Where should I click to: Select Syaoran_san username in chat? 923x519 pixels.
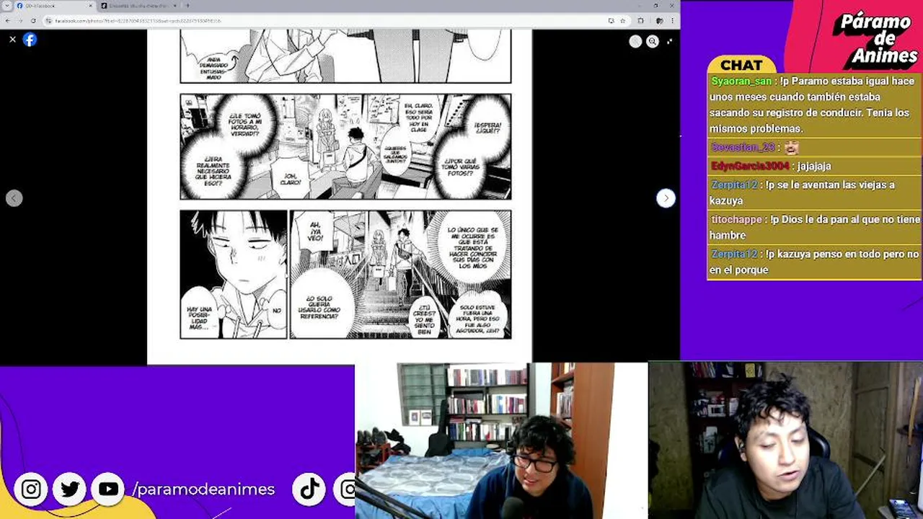click(x=741, y=81)
